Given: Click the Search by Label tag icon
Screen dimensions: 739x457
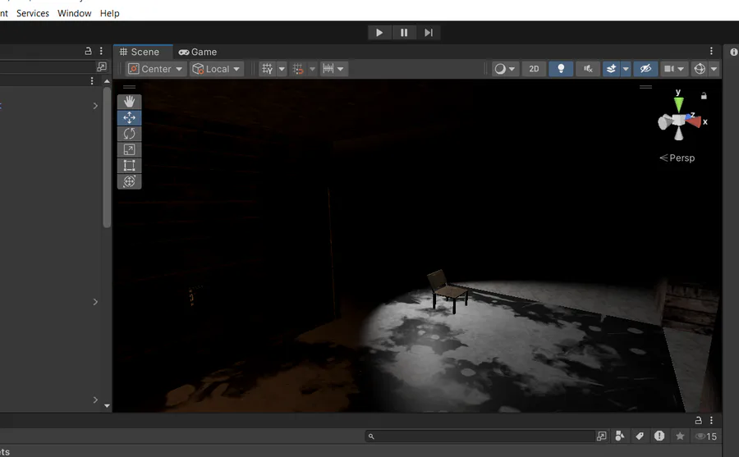Looking at the screenshot, I should click(x=640, y=436).
